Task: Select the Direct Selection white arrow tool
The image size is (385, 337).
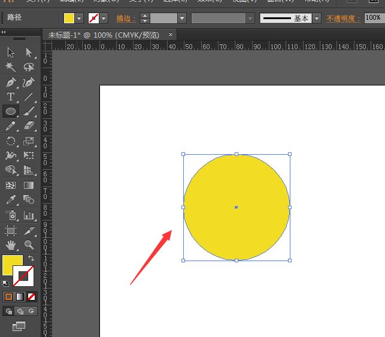Action: point(29,53)
